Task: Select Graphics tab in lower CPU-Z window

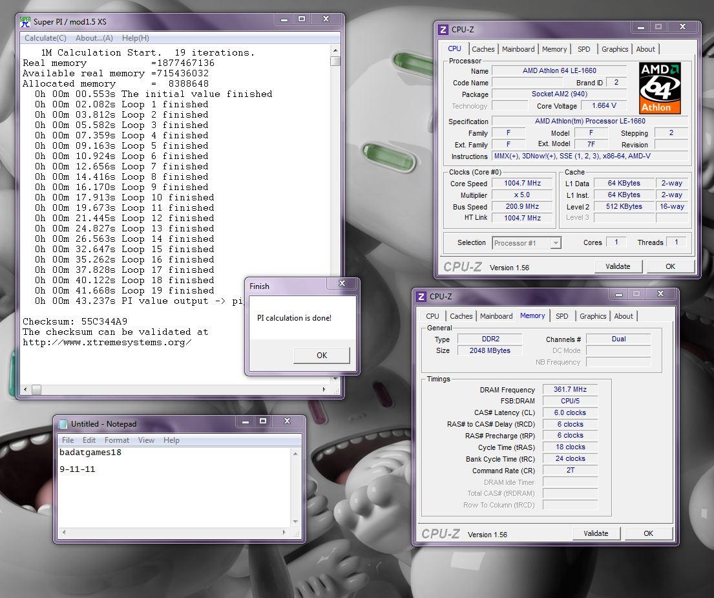Action: click(593, 316)
